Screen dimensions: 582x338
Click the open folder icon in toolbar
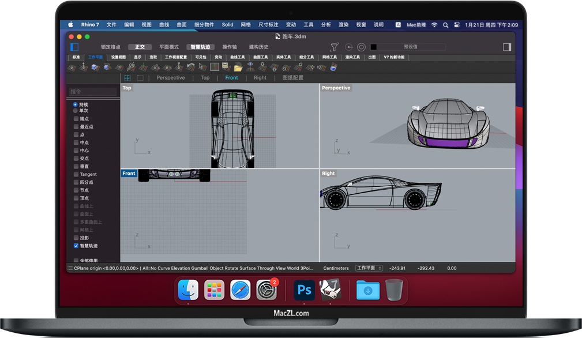click(x=238, y=67)
